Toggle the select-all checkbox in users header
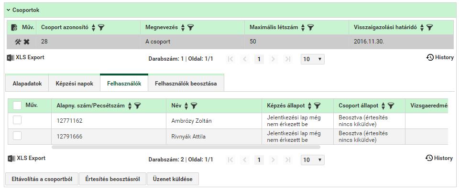 pos(17,106)
